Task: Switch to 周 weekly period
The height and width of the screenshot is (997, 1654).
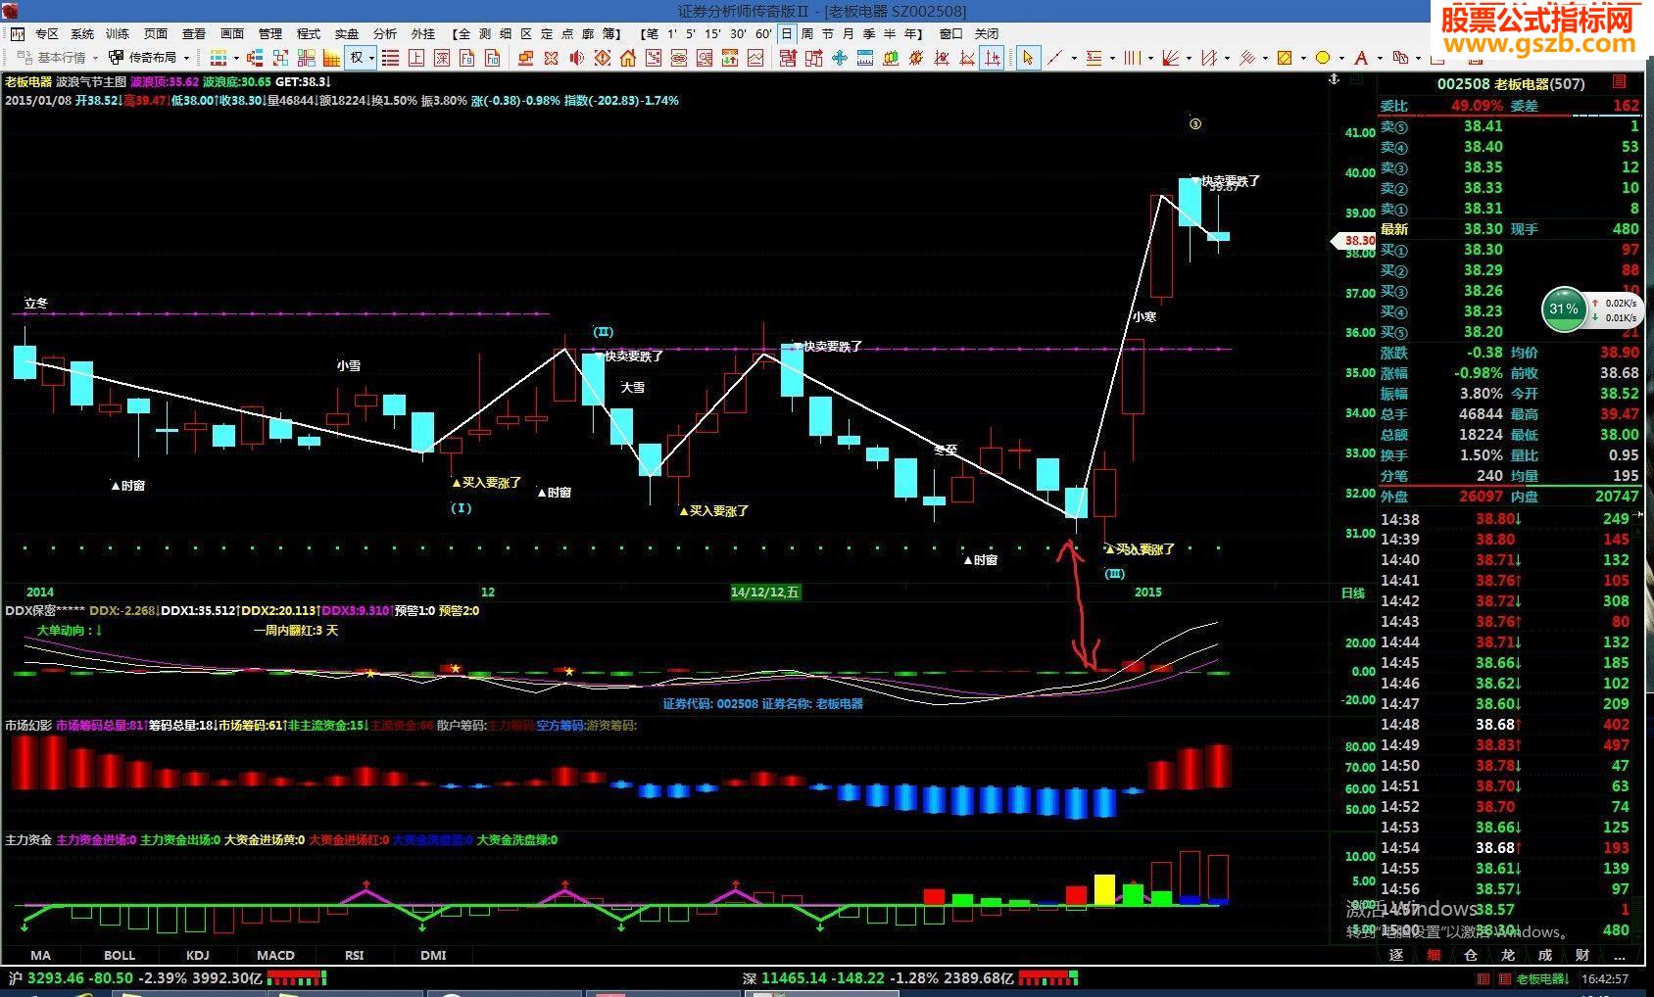Action: (x=807, y=33)
